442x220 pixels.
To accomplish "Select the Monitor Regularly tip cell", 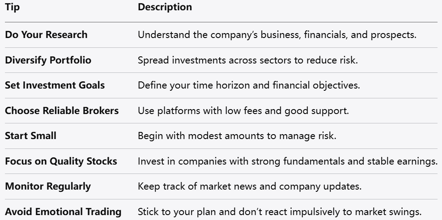I will click(x=47, y=186).
